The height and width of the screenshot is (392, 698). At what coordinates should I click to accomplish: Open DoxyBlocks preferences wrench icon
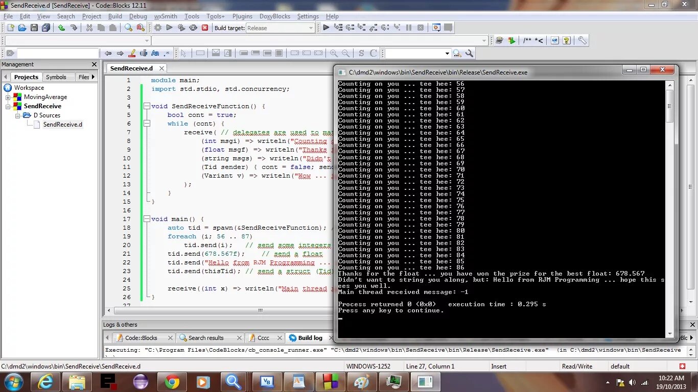582,40
